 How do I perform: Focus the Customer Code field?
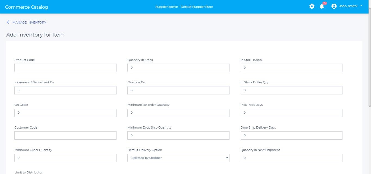(65, 135)
